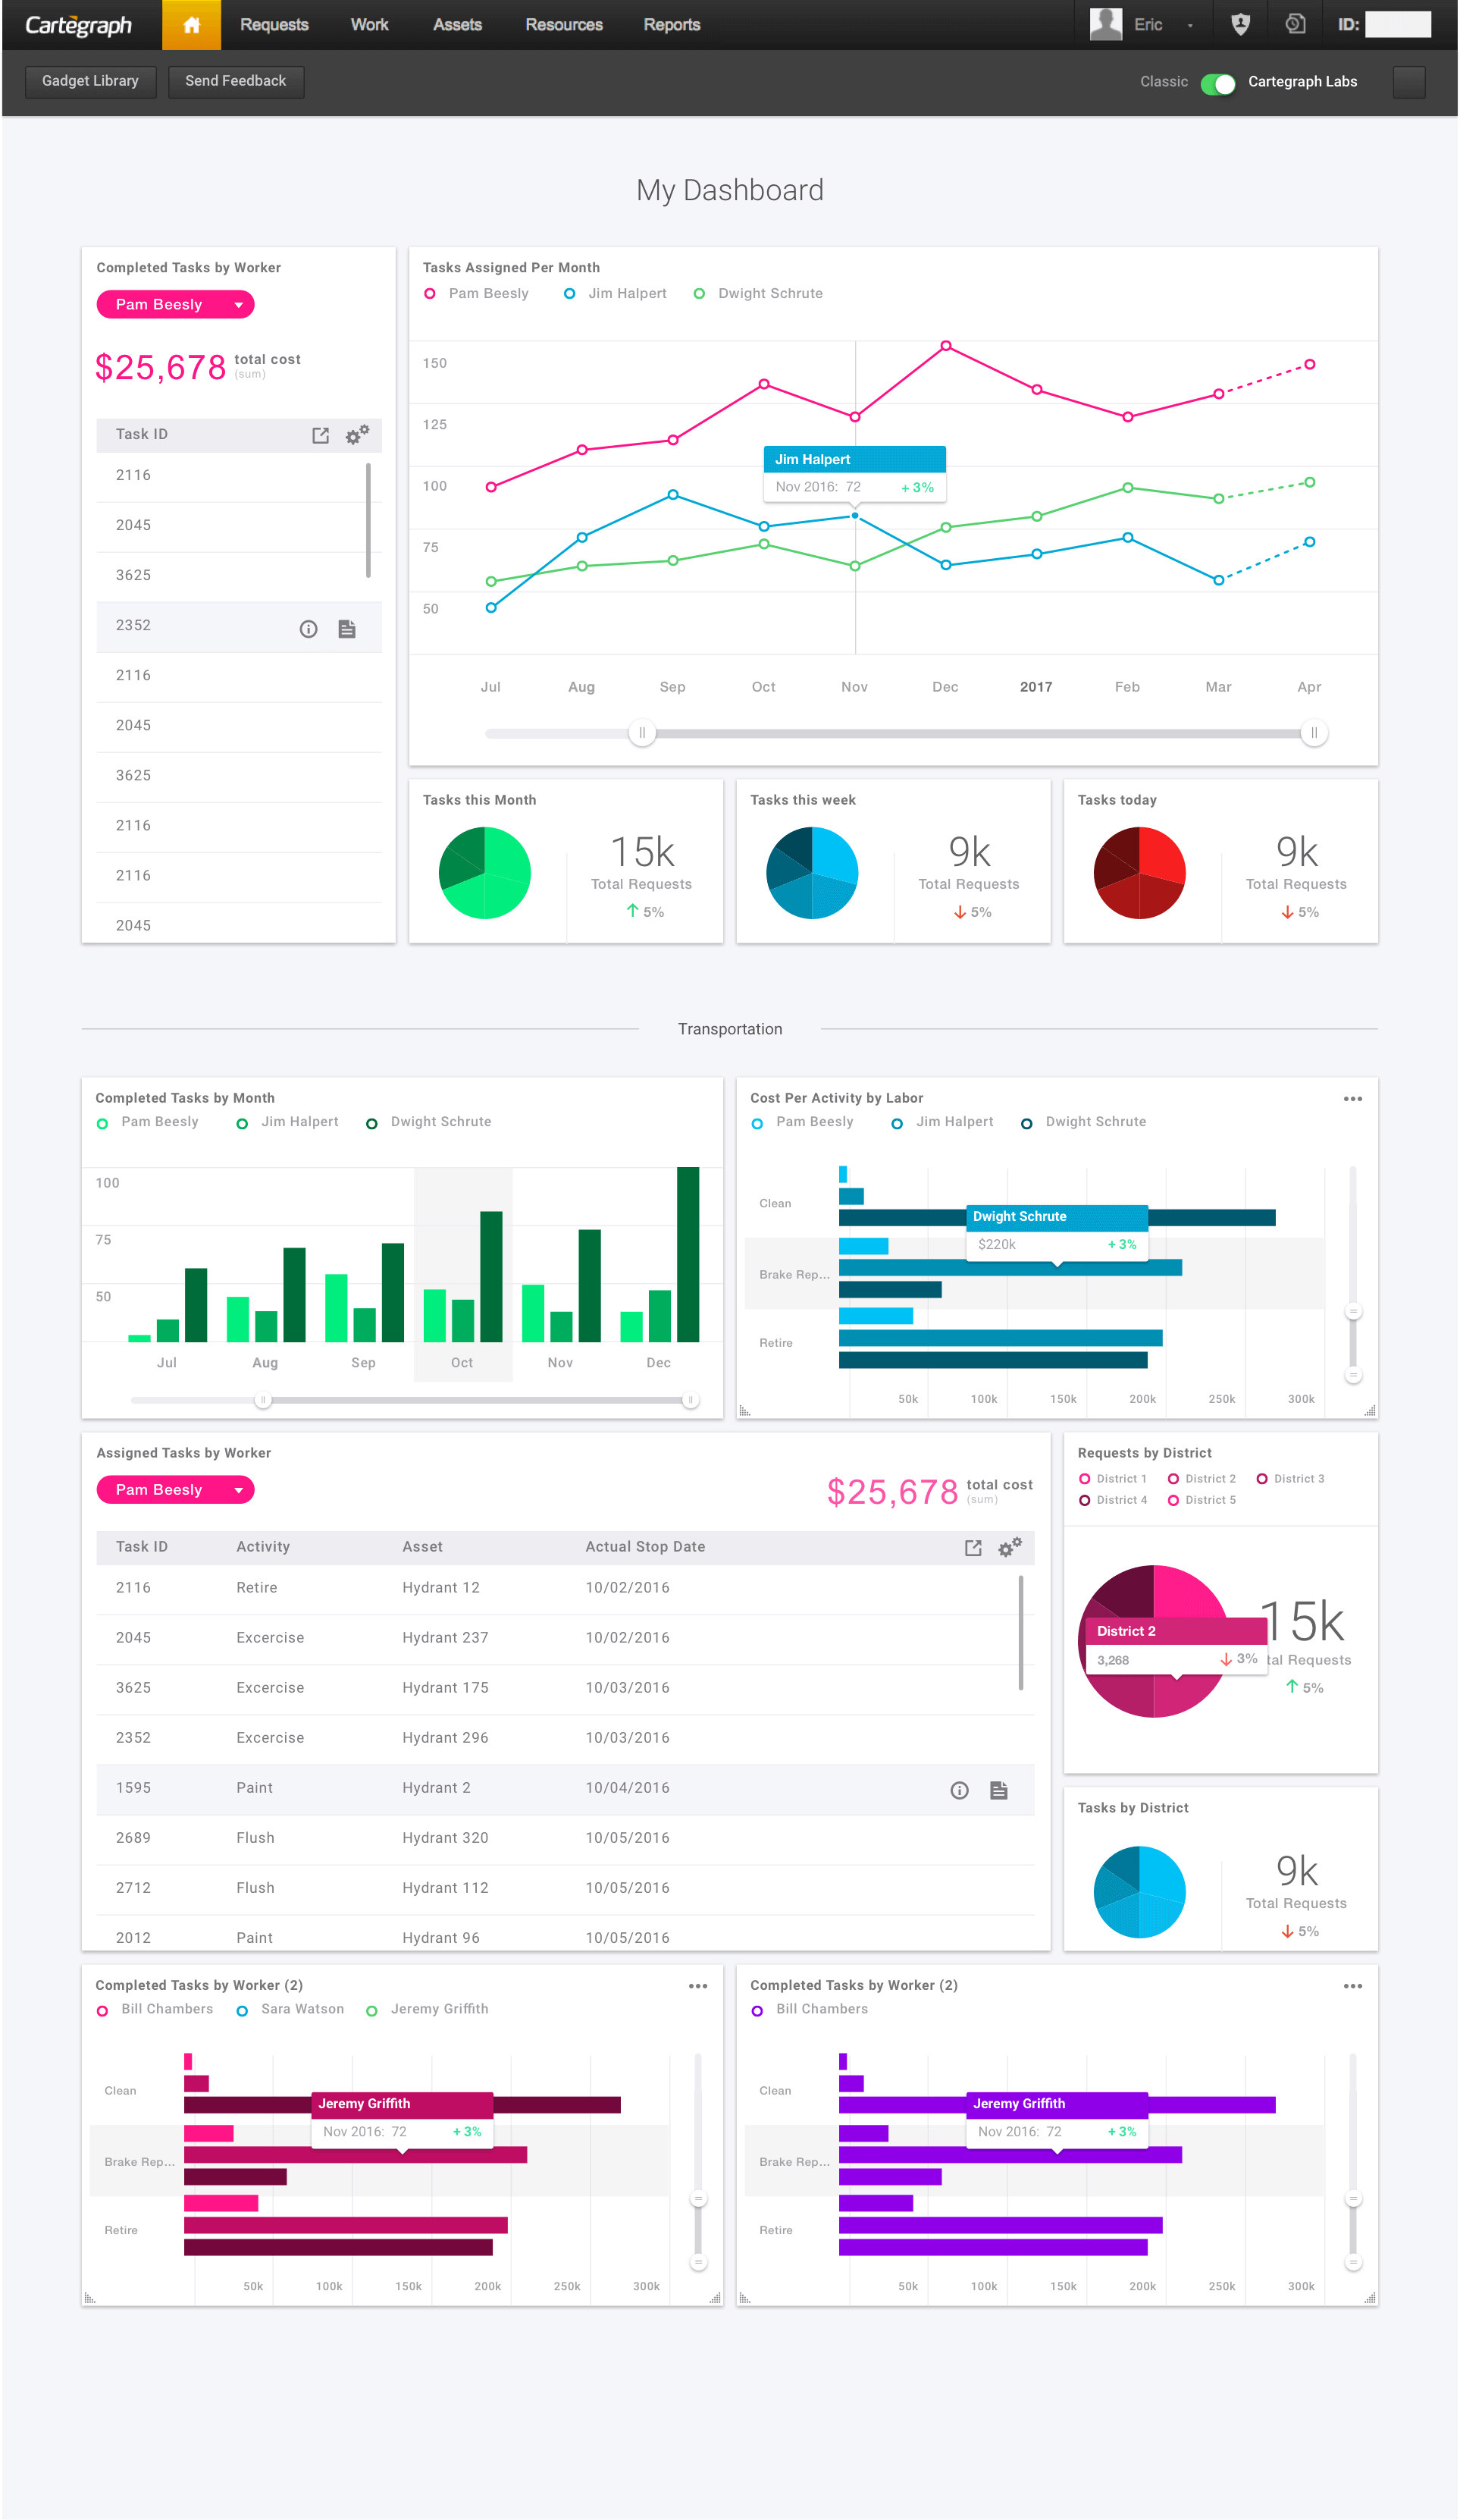Open the Assets menu
Screen dimensions: 1460x2520
click(456, 25)
